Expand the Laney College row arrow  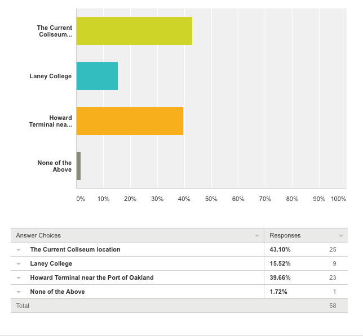click(x=18, y=263)
